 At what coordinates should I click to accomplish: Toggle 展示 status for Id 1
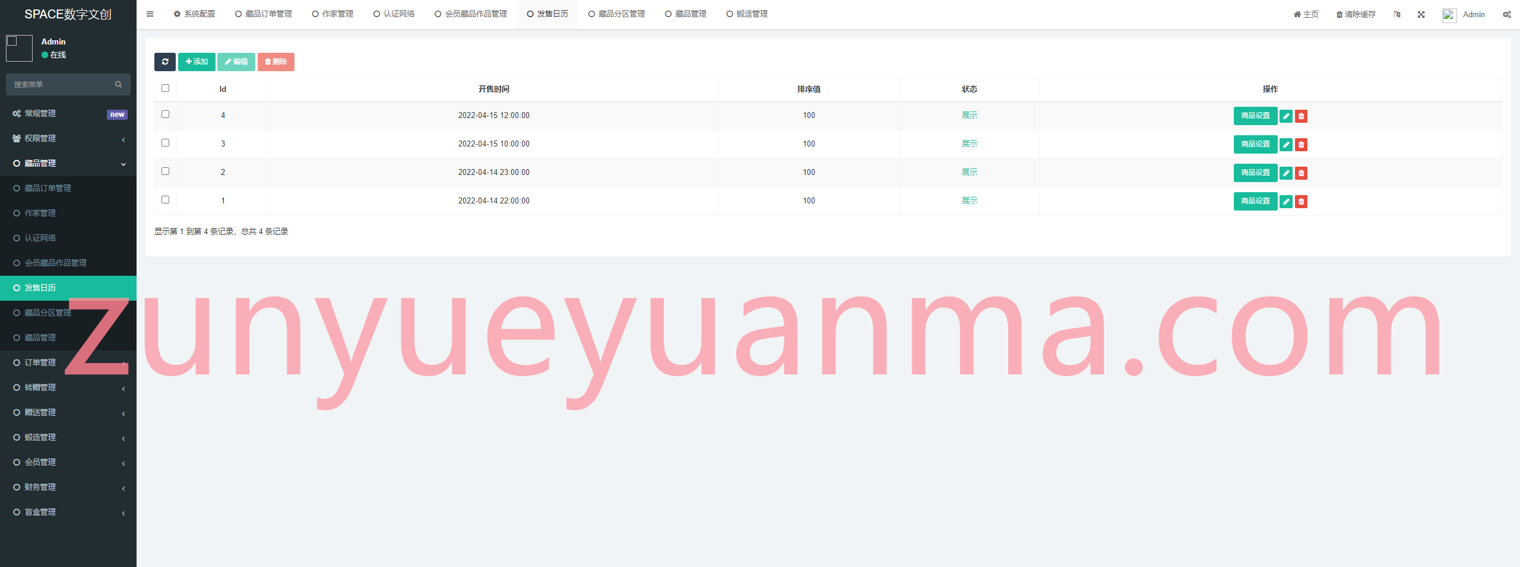(x=970, y=201)
